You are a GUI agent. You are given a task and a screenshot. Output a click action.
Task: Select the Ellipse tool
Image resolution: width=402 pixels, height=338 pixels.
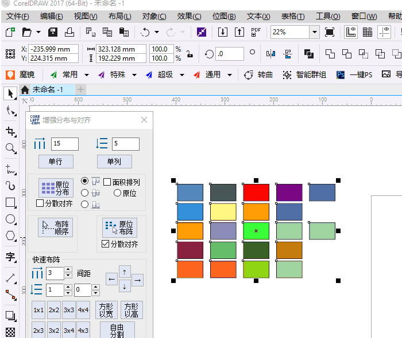11,219
